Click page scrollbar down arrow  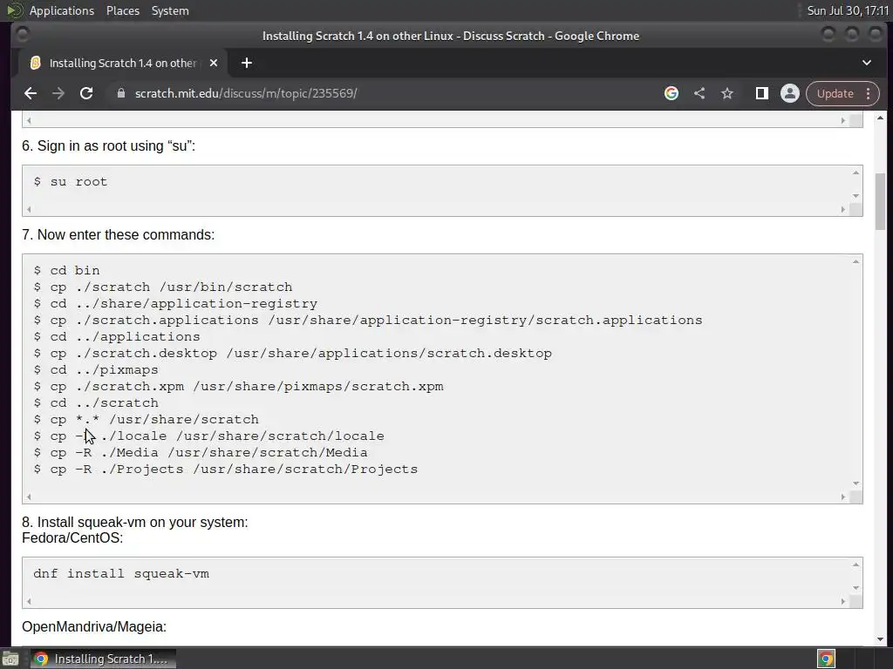point(881,639)
